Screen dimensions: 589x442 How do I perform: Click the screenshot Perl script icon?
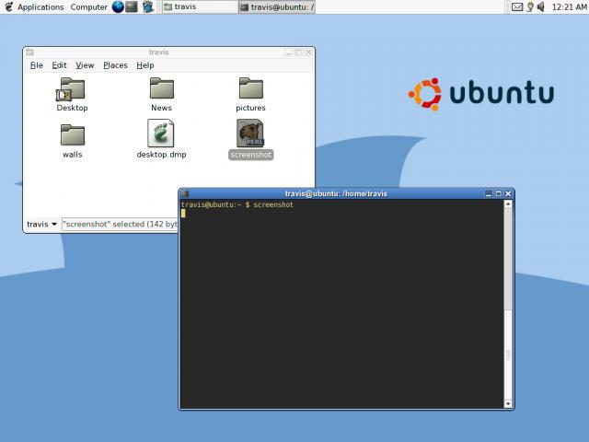250,133
